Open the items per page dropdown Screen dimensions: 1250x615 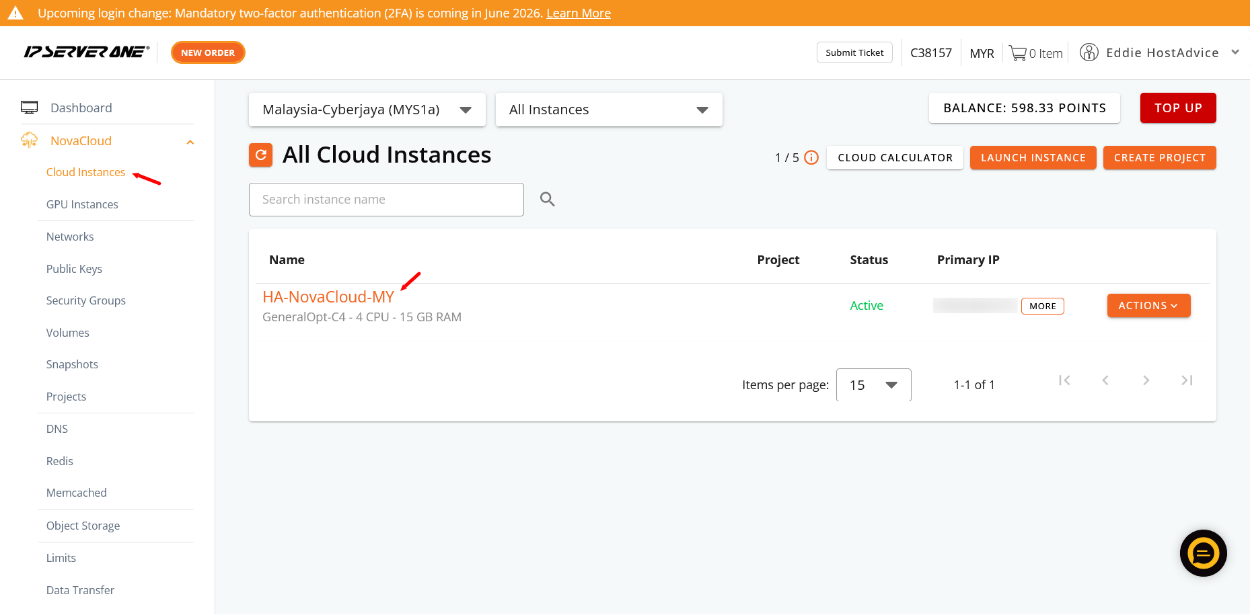(873, 385)
